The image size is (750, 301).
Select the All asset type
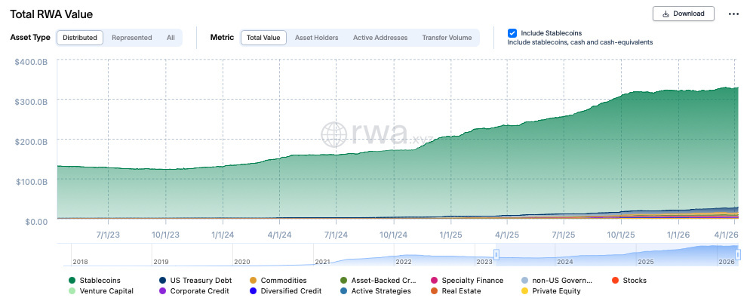pyautogui.click(x=171, y=38)
